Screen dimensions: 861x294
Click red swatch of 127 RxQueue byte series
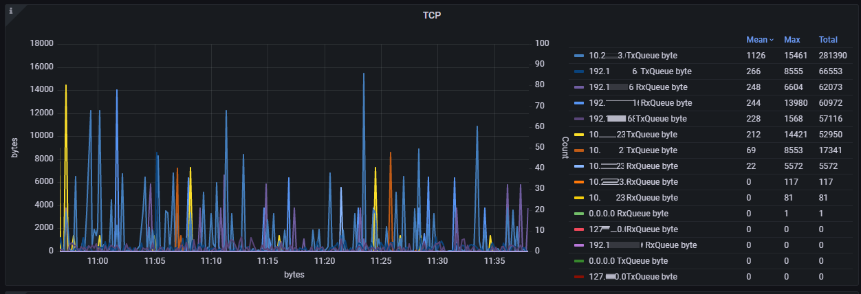[579, 229]
